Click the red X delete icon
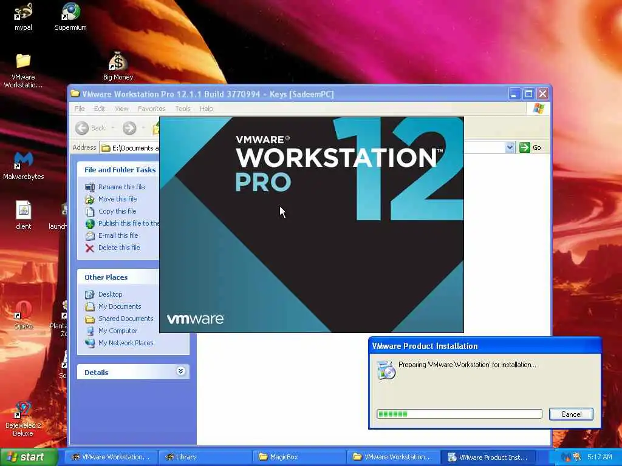The height and width of the screenshot is (466, 622). [x=90, y=248]
